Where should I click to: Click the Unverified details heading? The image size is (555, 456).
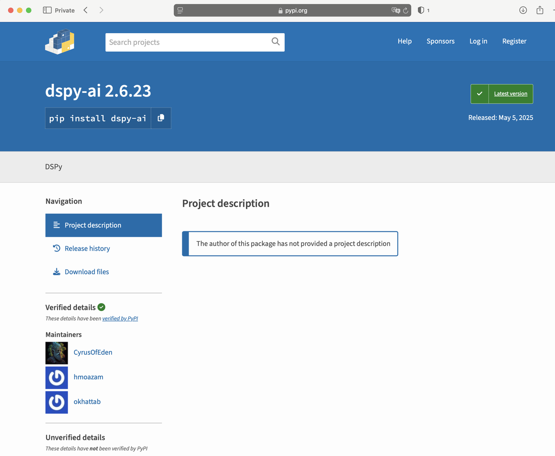click(x=75, y=437)
